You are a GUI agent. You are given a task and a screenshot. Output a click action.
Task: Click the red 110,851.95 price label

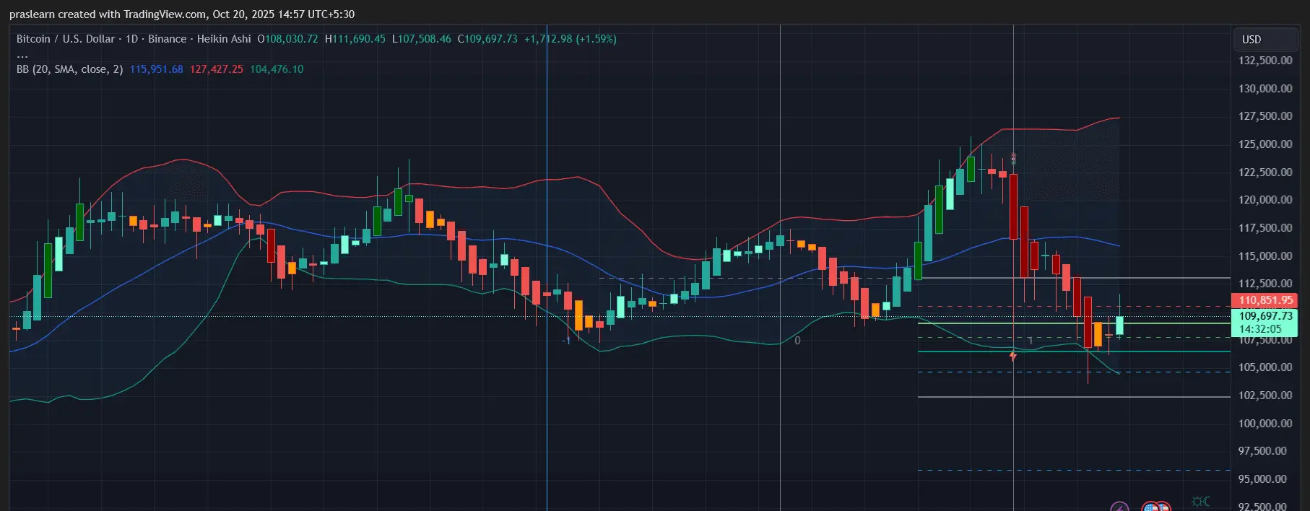click(x=1264, y=300)
